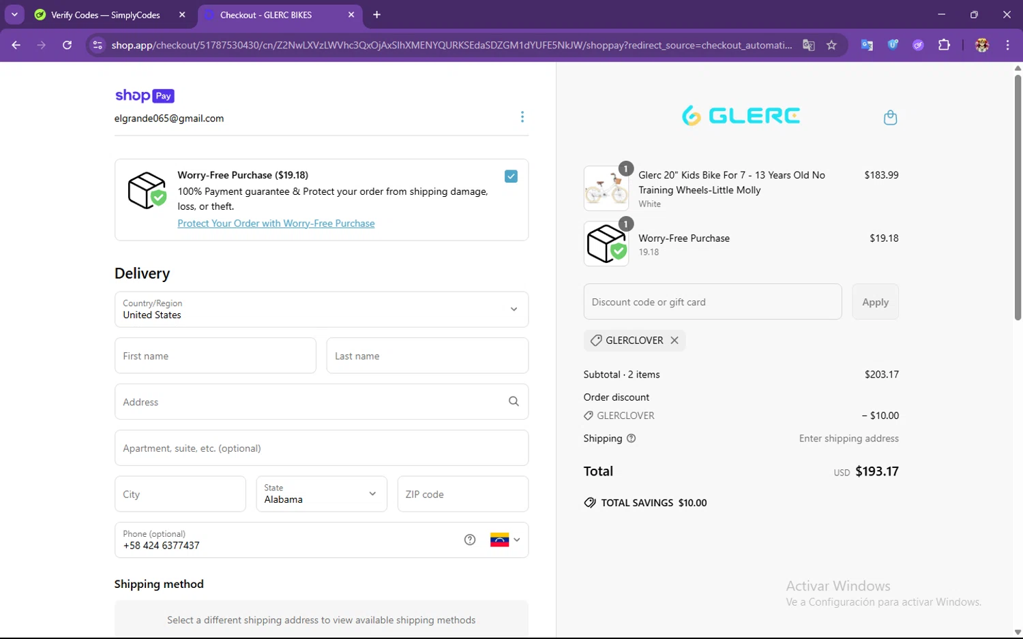Open the tab search dropdown arrow
Image resolution: width=1023 pixels, height=639 pixels.
tap(14, 14)
